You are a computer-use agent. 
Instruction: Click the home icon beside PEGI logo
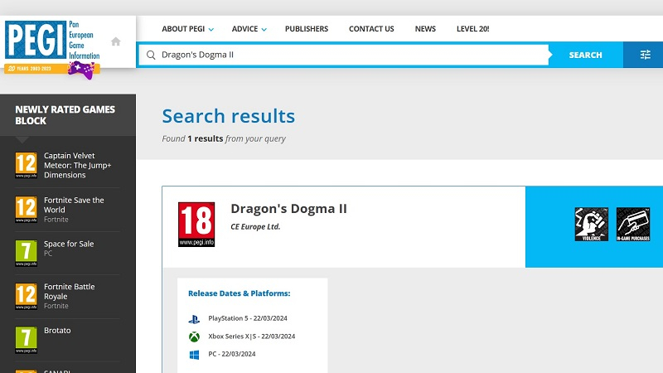(x=116, y=41)
